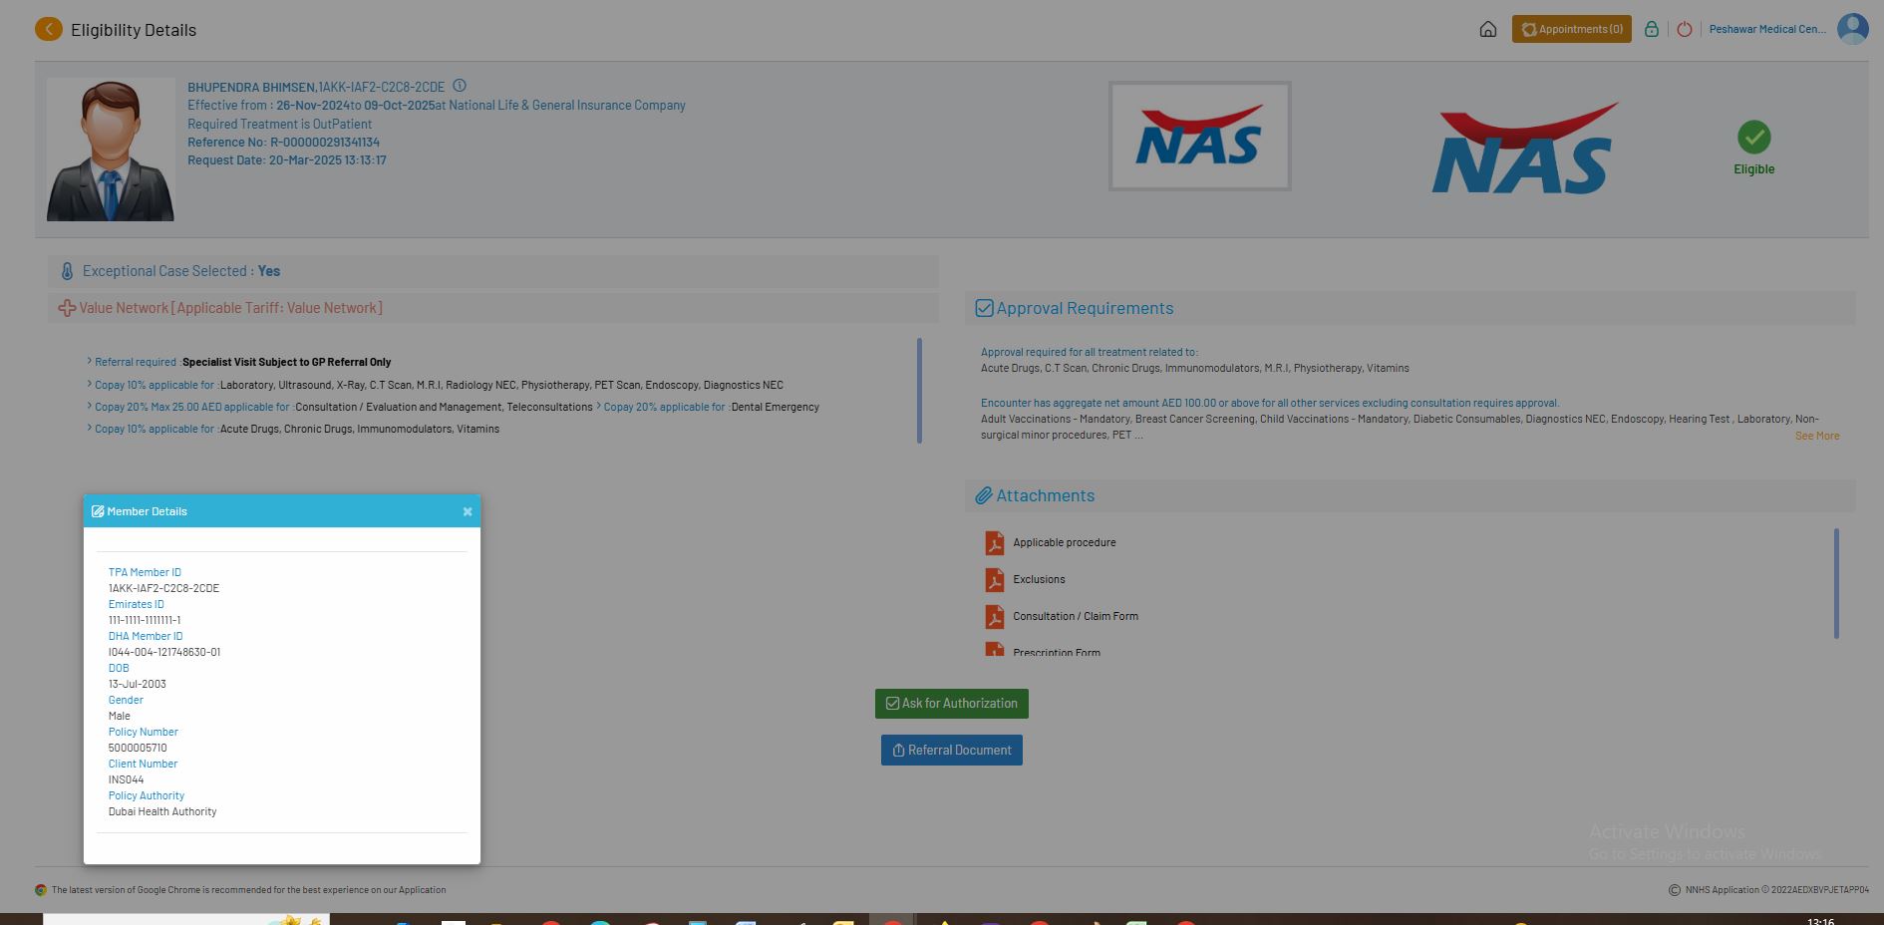Click the attachments list scrollbar

(1836, 583)
